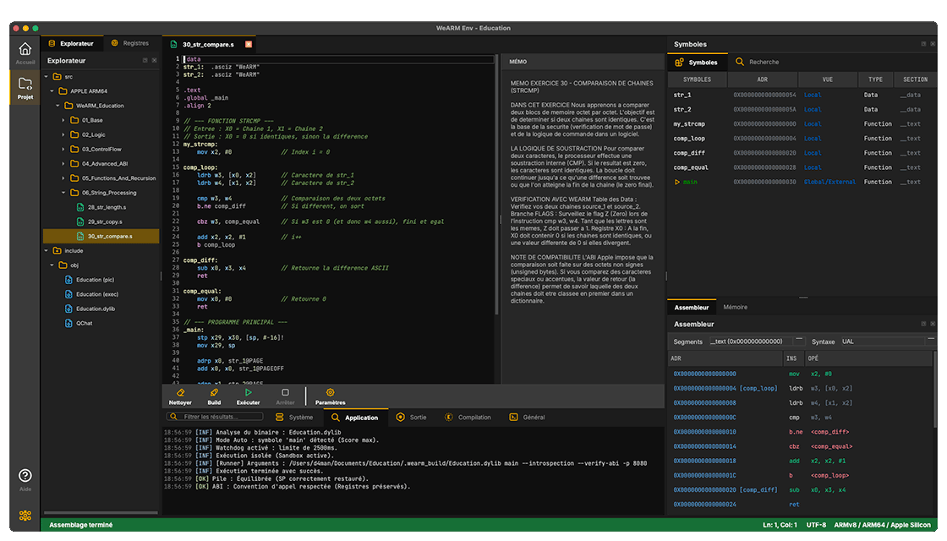Go to Accueil home icon
The width and height of the screenshot is (947, 541).
(25, 51)
